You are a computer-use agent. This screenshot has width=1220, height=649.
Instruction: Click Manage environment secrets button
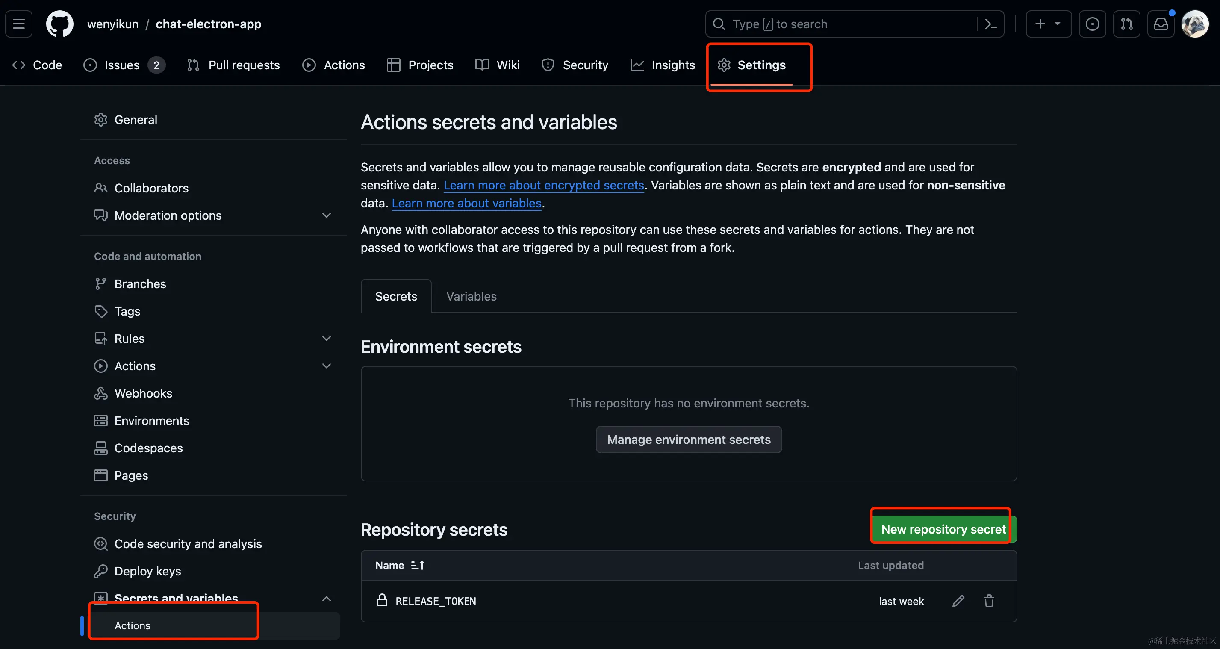[689, 440]
